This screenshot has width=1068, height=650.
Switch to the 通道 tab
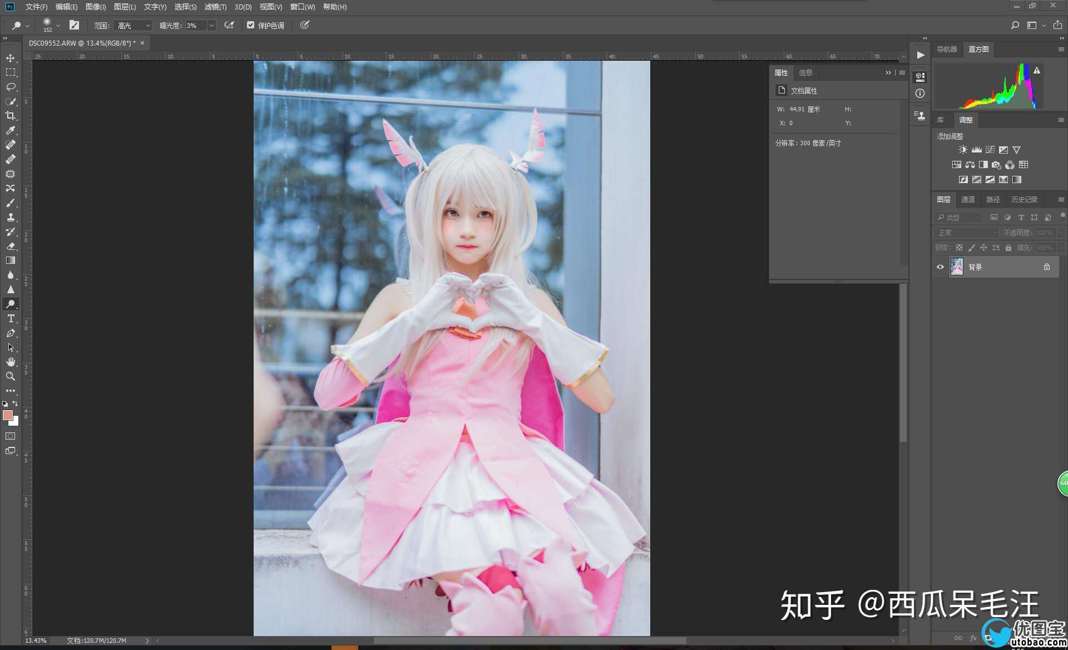point(968,199)
